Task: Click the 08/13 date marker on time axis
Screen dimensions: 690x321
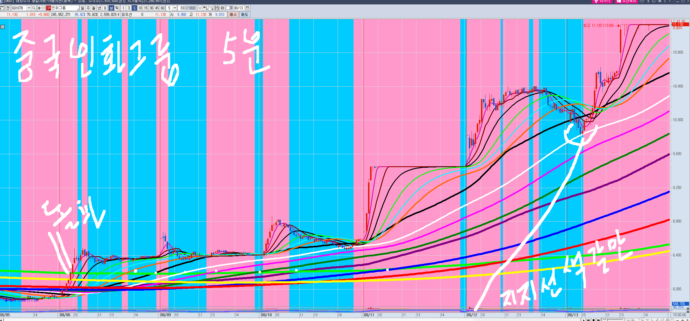Action: coord(573,315)
